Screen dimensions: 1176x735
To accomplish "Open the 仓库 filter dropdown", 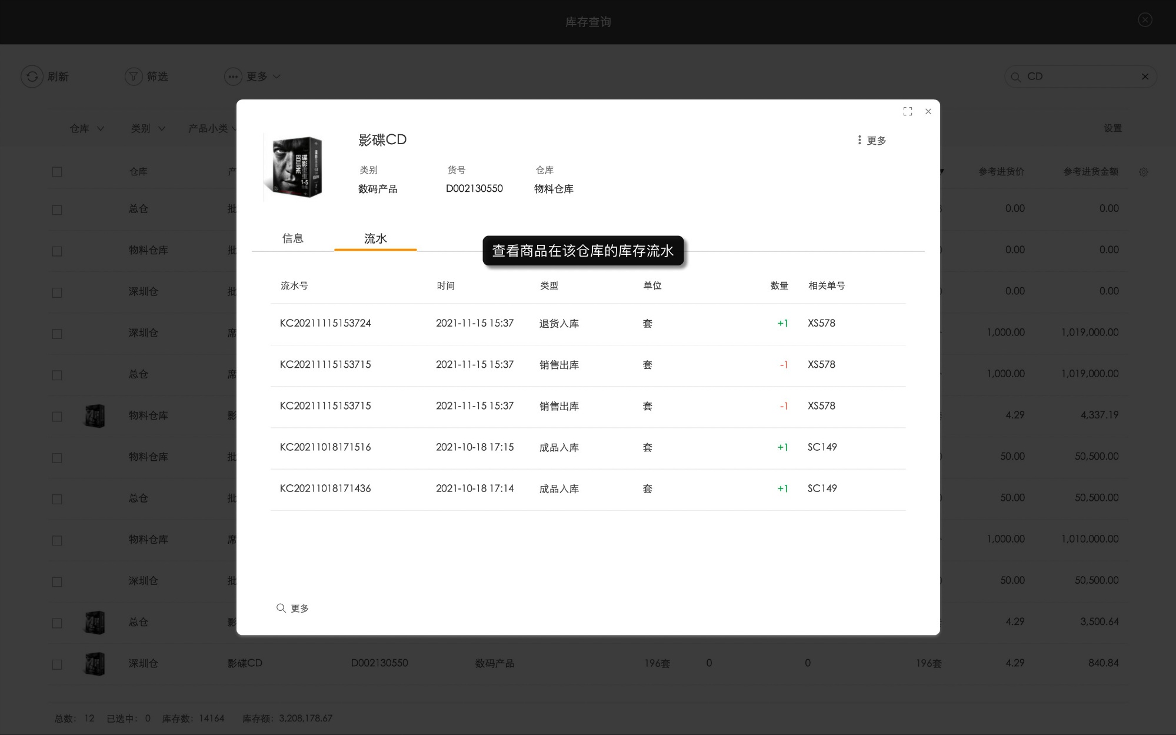I will [x=86, y=128].
